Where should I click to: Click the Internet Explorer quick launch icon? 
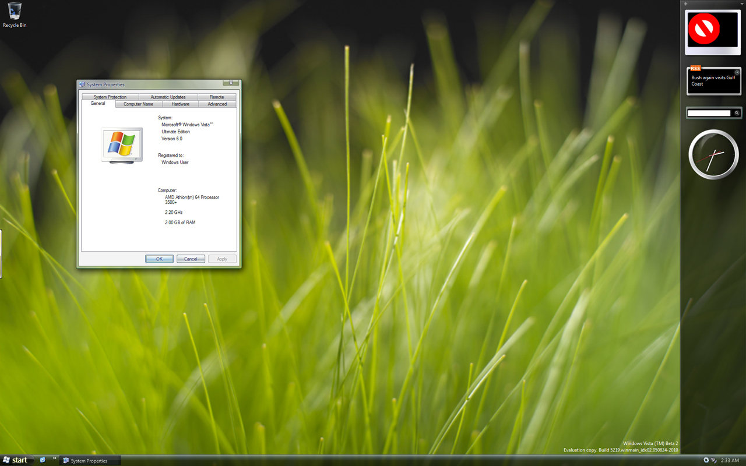43,460
